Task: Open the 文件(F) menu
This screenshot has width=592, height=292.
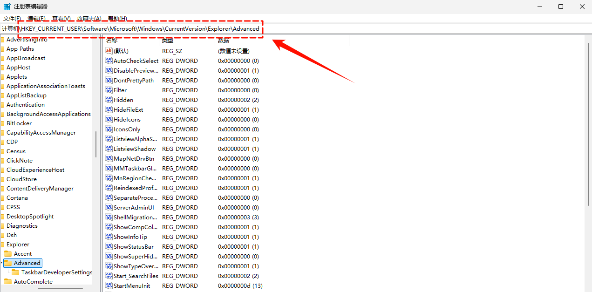Action: [12, 19]
